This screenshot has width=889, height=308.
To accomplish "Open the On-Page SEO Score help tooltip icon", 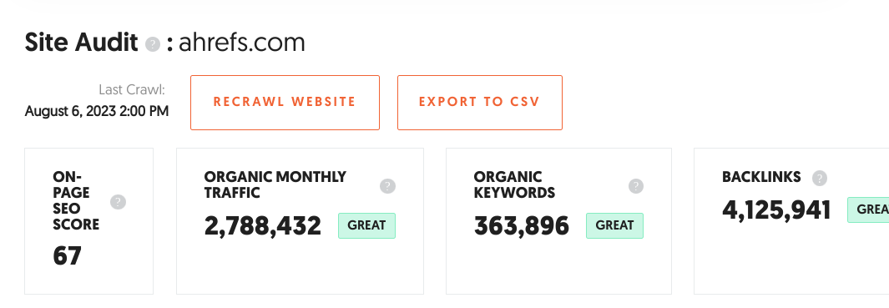I will point(118,202).
